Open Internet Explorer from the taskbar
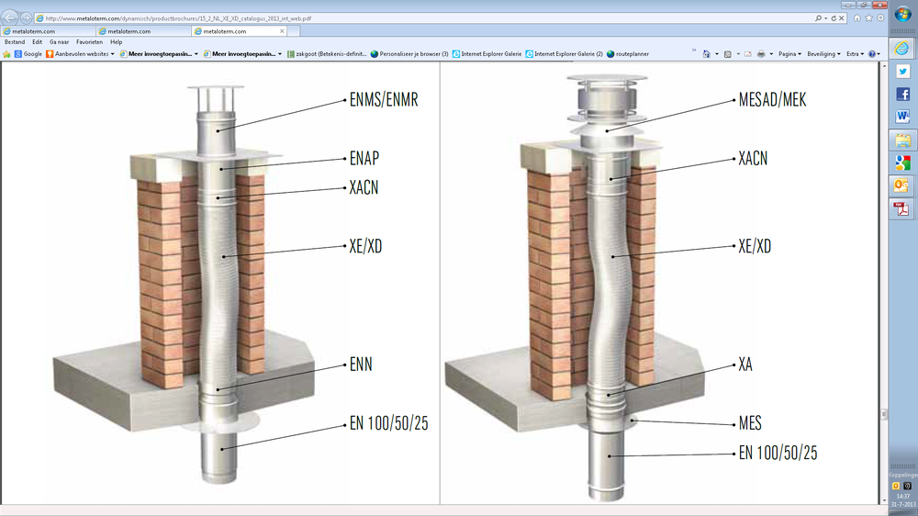918x516 pixels. coord(902,48)
